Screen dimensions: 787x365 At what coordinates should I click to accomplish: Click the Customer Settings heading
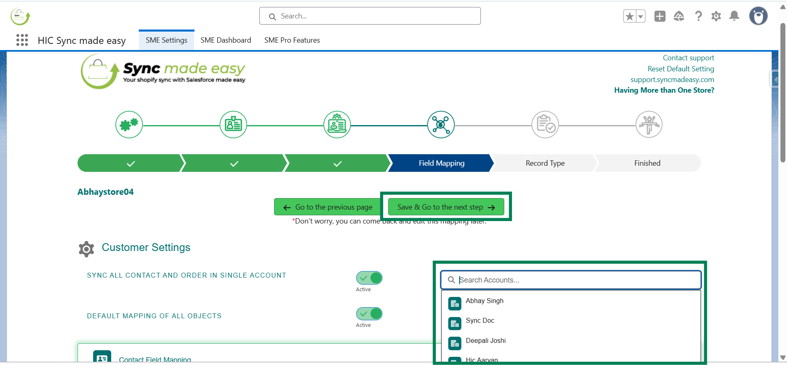[x=146, y=247]
